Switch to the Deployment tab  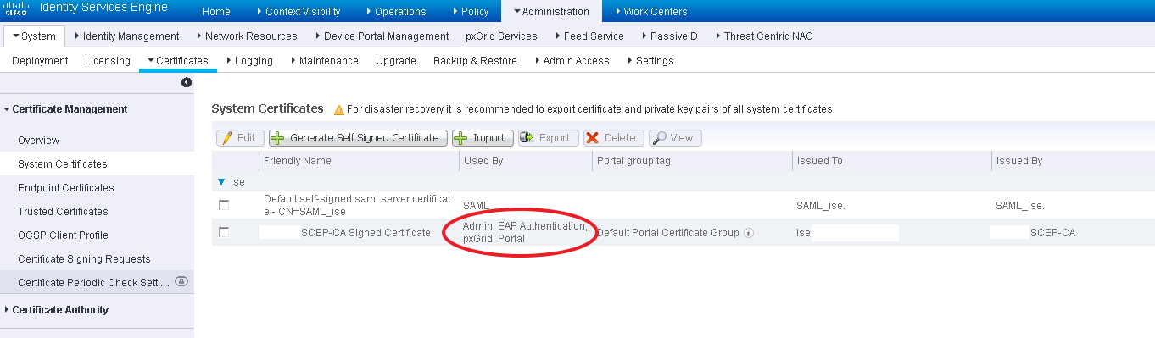click(x=40, y=61)
